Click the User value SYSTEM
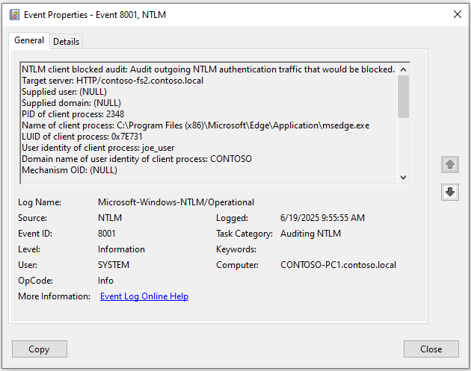 114,265
